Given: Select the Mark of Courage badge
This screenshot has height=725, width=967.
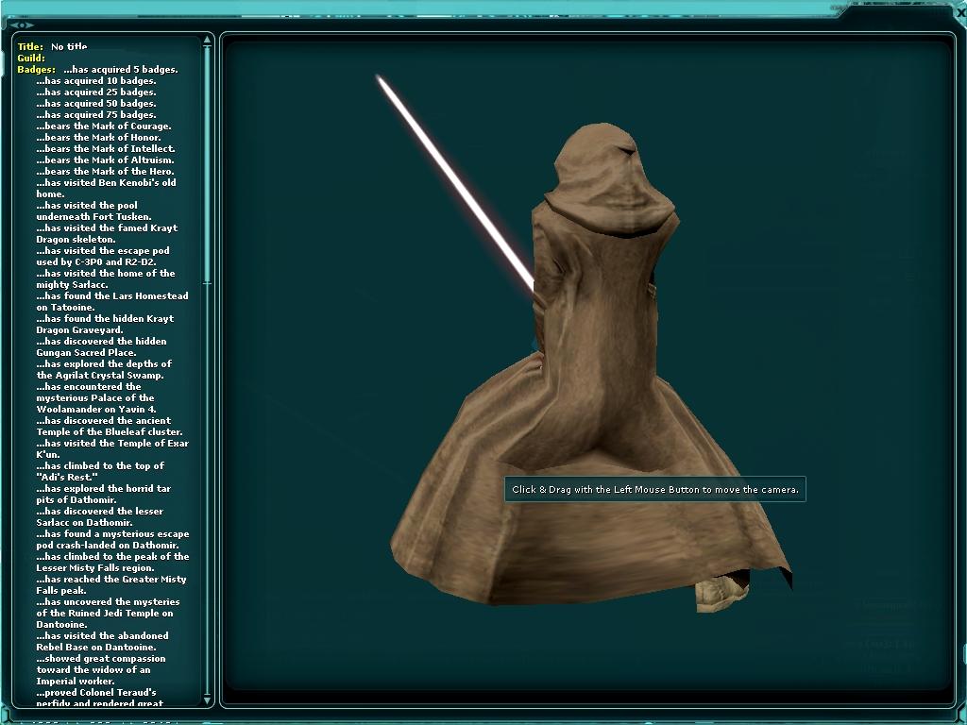Looking at the screenshot, I should click(x=104, y=126).
